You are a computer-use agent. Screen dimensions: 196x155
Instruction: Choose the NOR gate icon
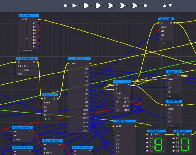point(122,6)
